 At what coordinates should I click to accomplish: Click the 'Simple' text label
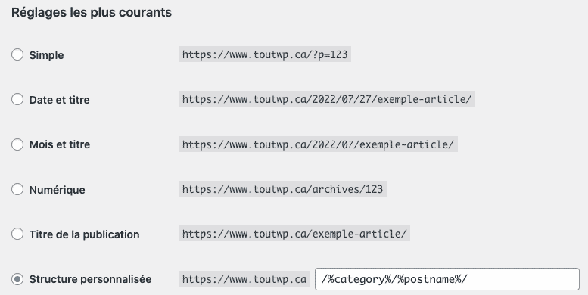point(46,55)
